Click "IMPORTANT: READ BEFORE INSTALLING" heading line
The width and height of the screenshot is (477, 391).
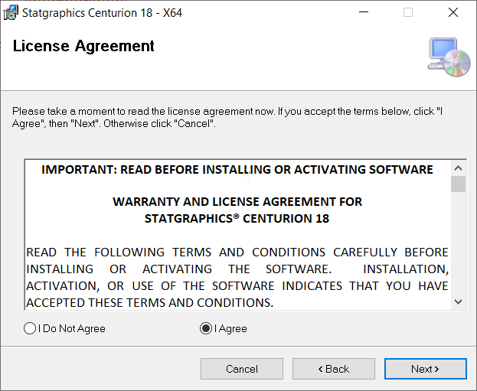pos(237,169)
